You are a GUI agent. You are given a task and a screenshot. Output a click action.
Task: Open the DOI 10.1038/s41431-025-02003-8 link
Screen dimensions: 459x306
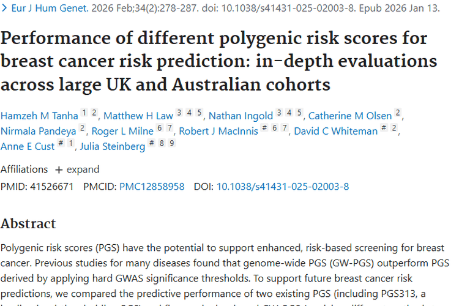[283, 187]
